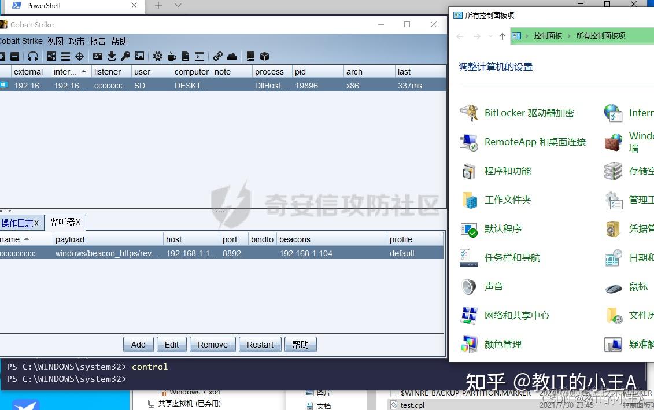Viewport: 654px width, 410px height.
Task: Open downloads using download arrow icon
Action: [112, 56]
